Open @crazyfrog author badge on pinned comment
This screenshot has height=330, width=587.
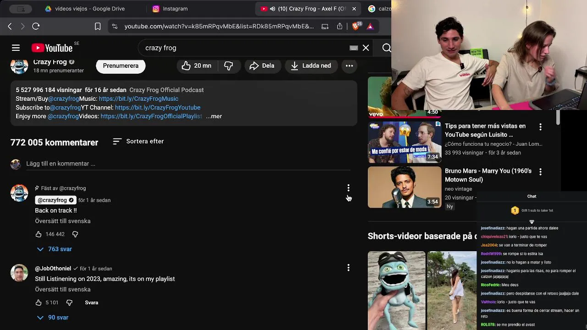click(55, 200)
